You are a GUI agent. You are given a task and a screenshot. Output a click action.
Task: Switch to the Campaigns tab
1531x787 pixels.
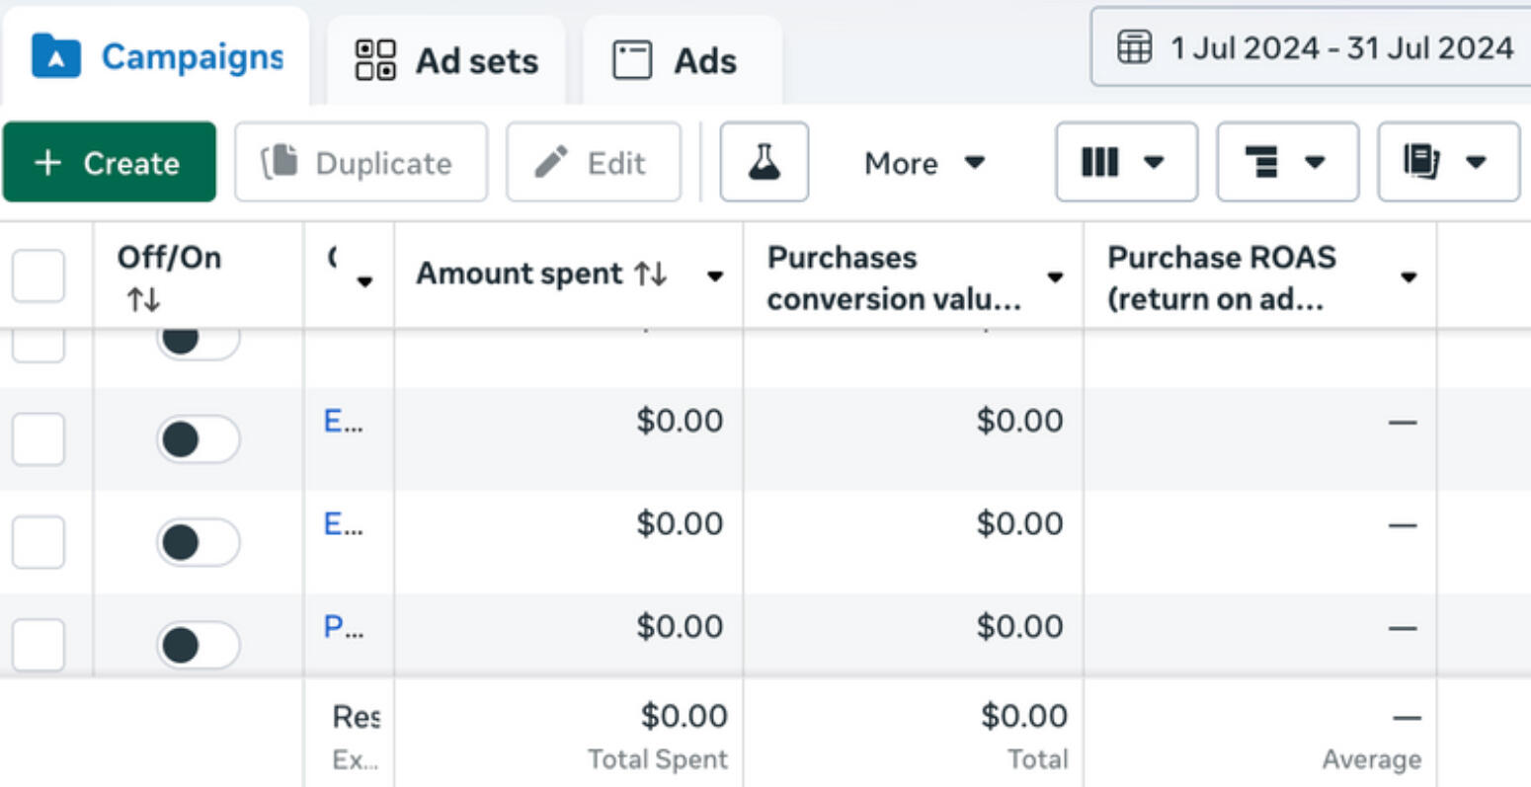pyautogui.click(x=158, y=57)
